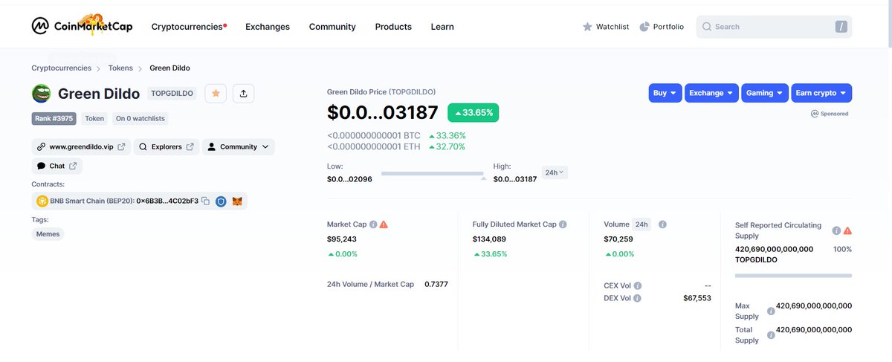
Task: Open the 24h low/high range dropdown
Action: [x=555, y=172]
